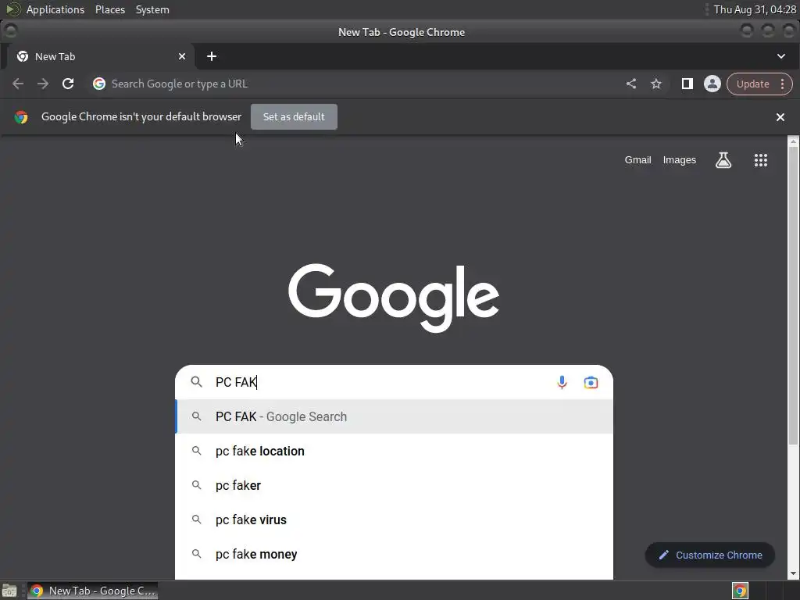Start voice search with the microphone

562,382
